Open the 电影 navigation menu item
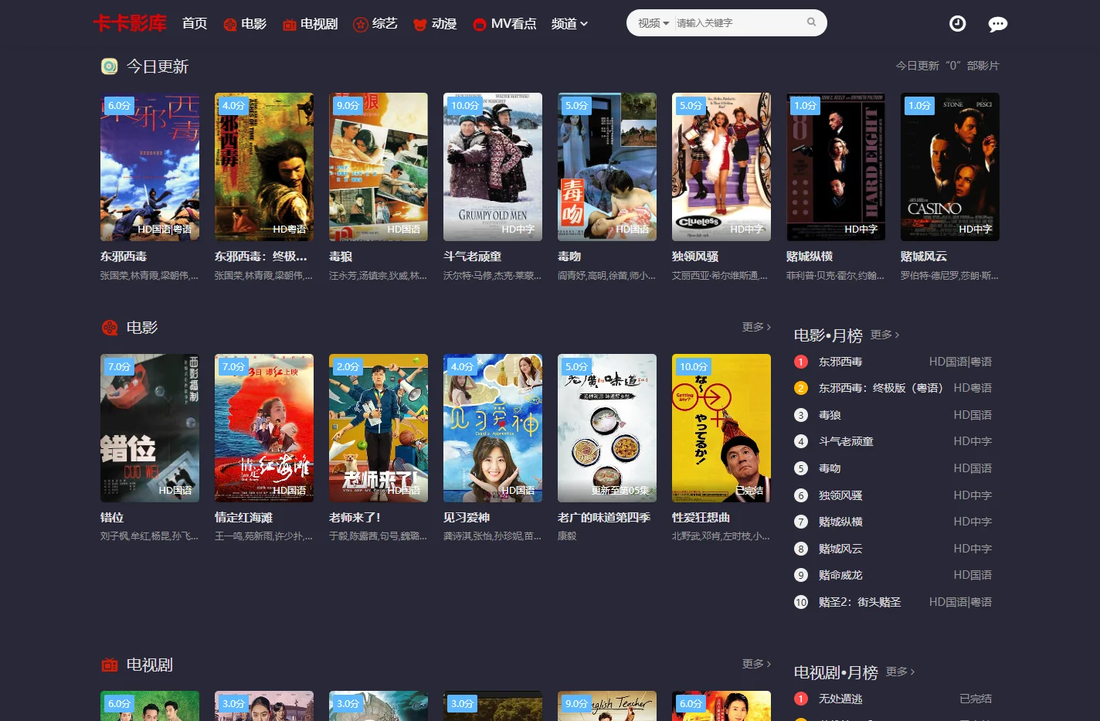 tap(245, 24)
